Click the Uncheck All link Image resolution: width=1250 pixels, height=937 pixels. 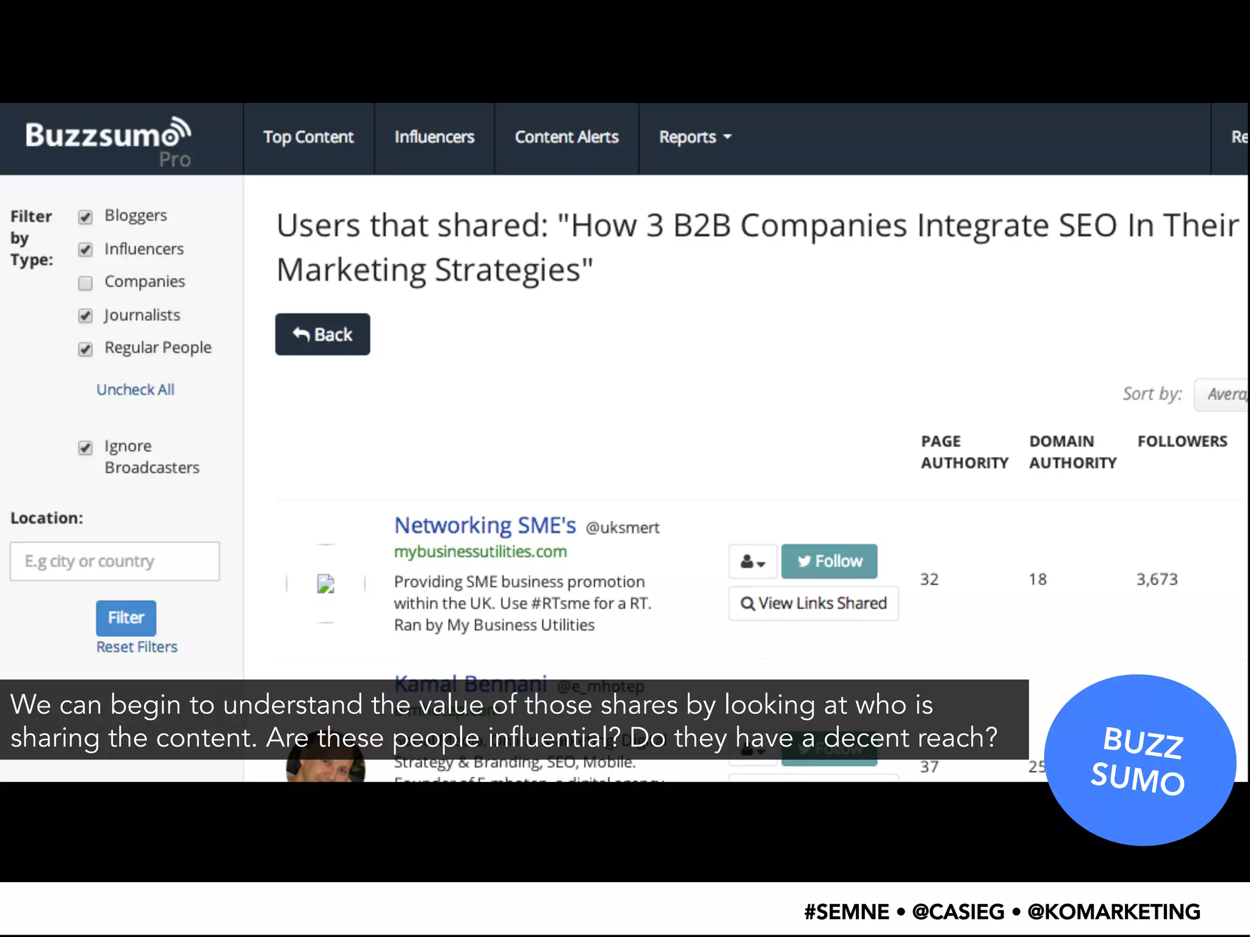pyautogui.click(x=135, y=390)
